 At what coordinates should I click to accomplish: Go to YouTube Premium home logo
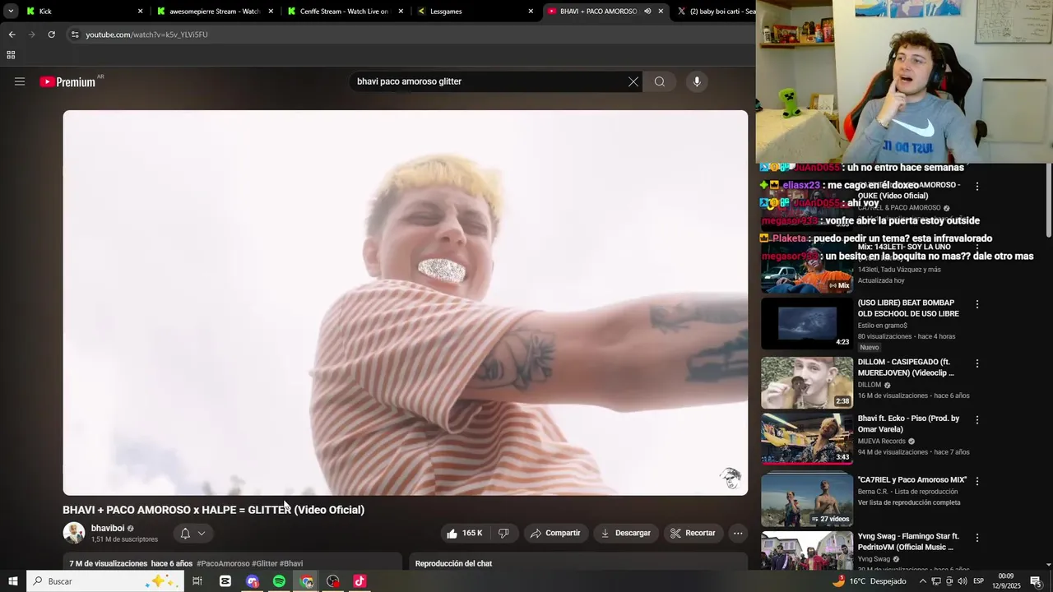(x=68, y=81)
